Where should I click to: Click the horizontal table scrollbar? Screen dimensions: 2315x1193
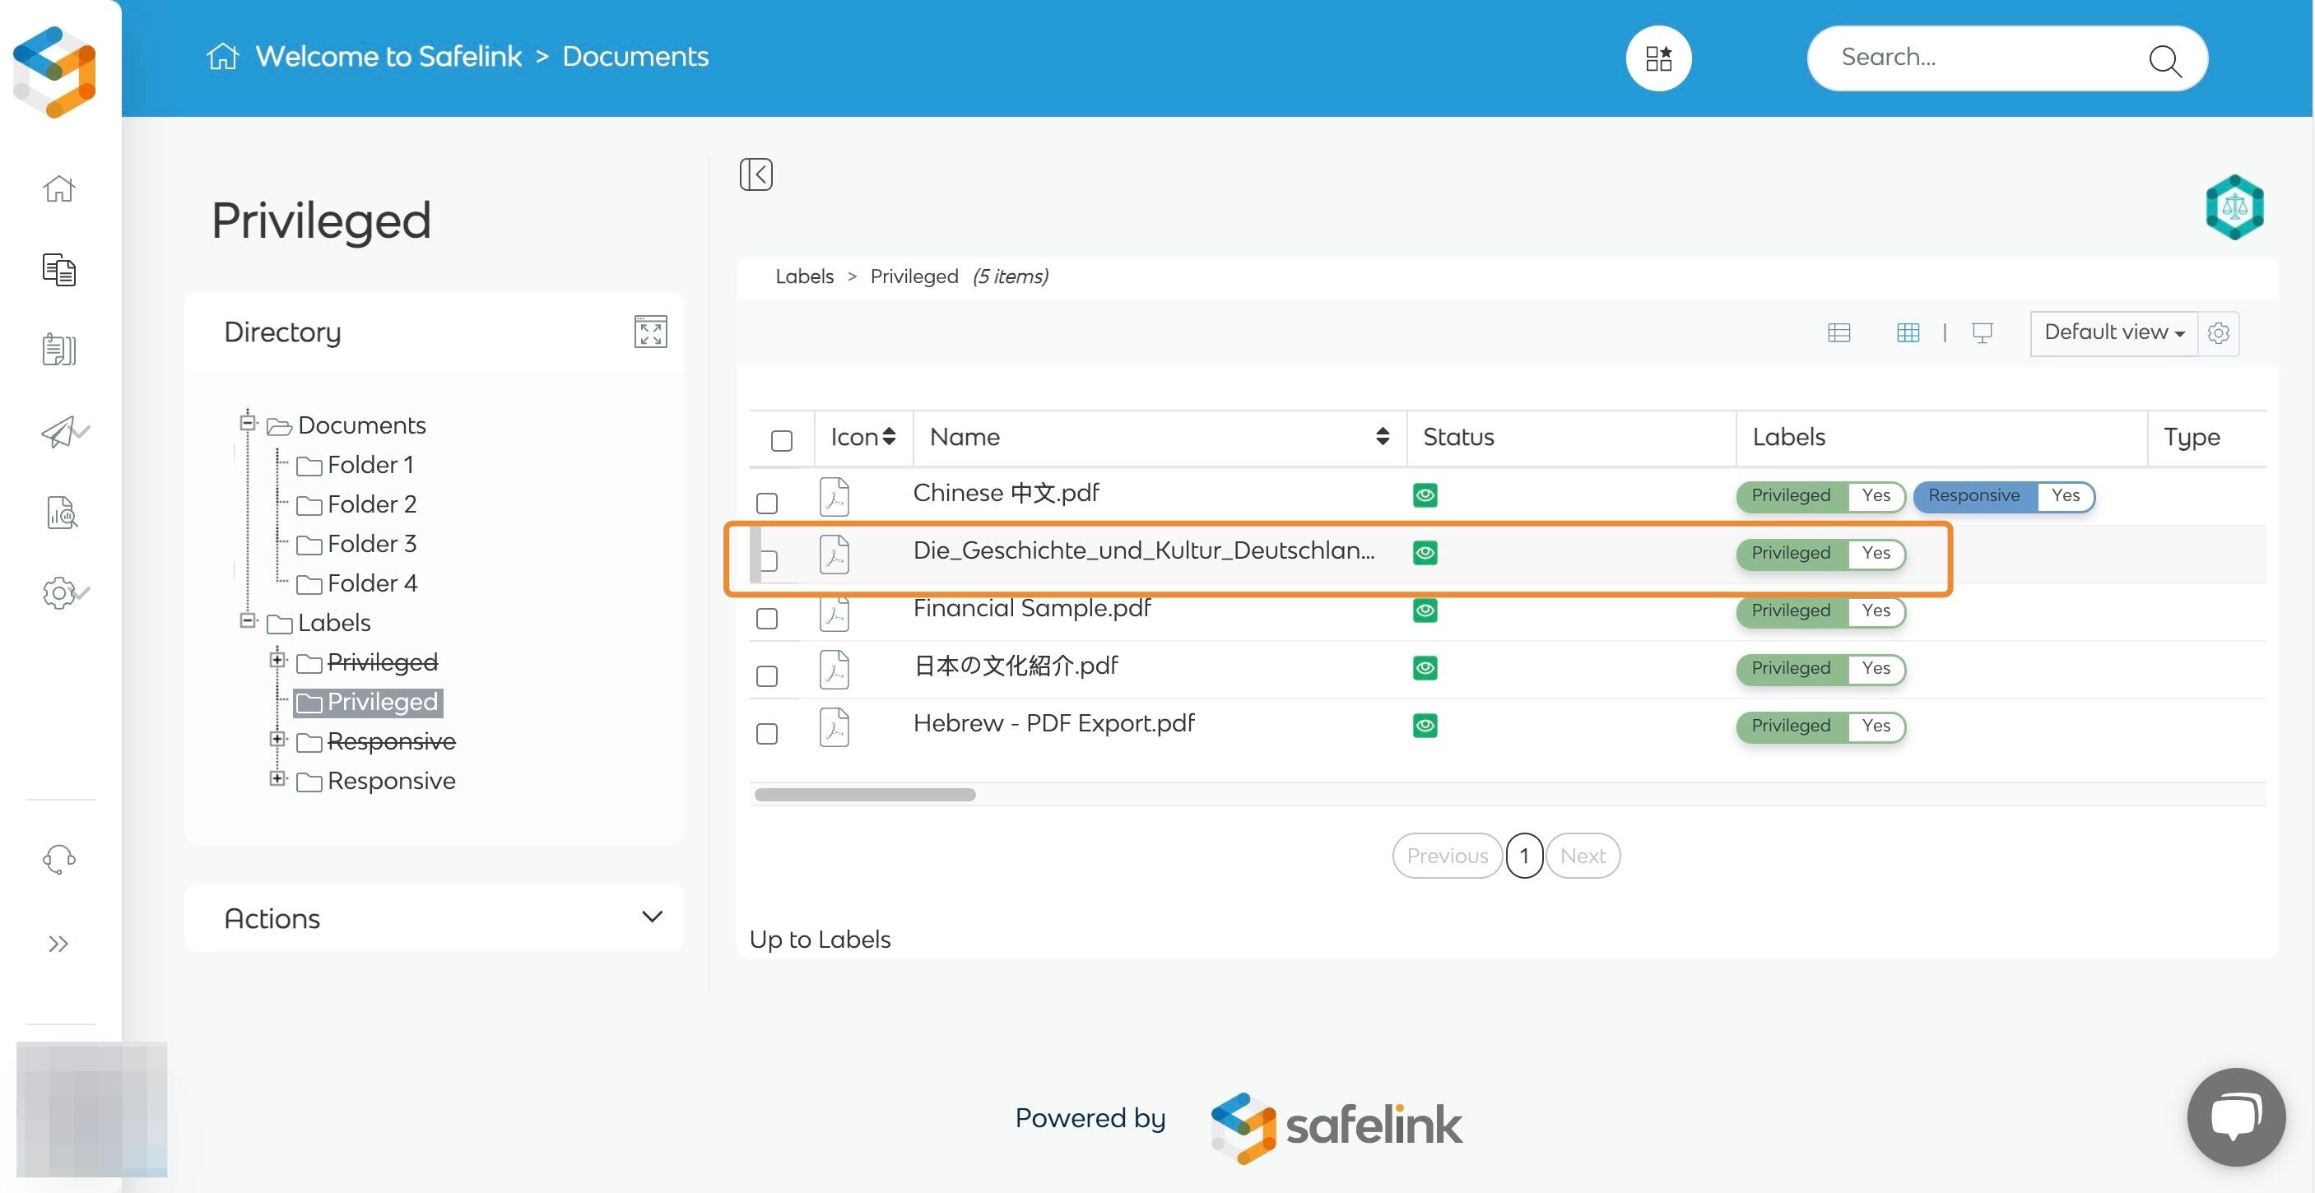tap(865, 795)
